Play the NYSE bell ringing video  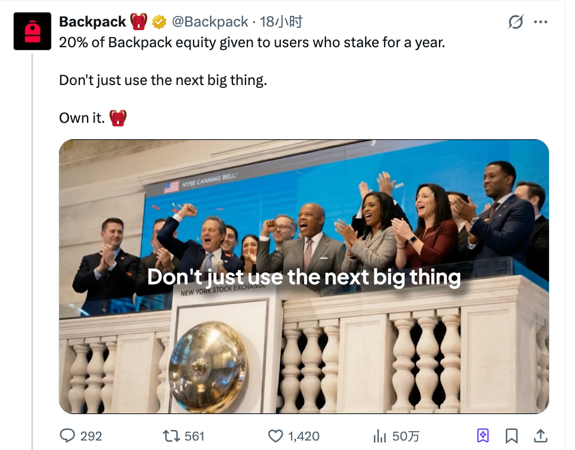click(x=302, y=275)
